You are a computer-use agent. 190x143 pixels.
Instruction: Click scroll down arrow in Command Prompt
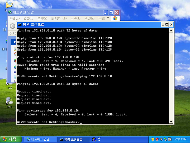pyautogui.click(x=171, y=122)
